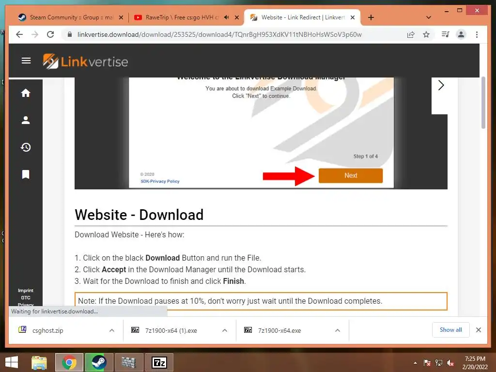Close the Steam Community tab

121,17
